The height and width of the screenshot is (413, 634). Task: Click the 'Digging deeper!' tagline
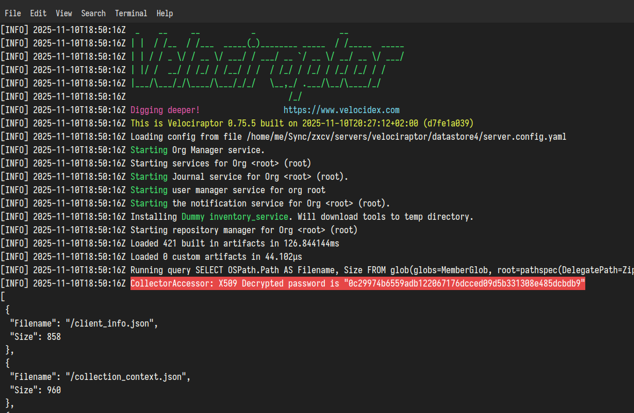click(165, 110)
